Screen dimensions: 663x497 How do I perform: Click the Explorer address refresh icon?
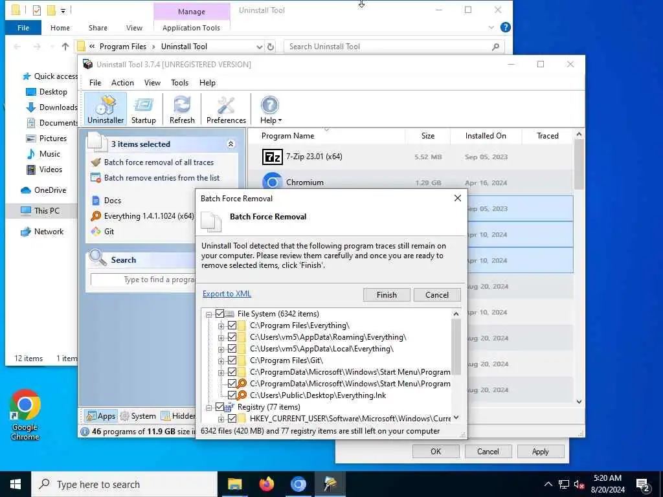(271, 47)
